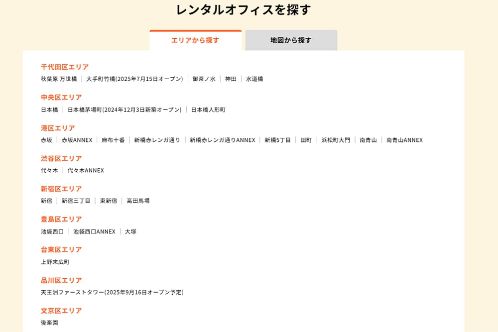The image size is (498, 332).
Task: Select the 日本橋 office link
Action: point(49,110)
